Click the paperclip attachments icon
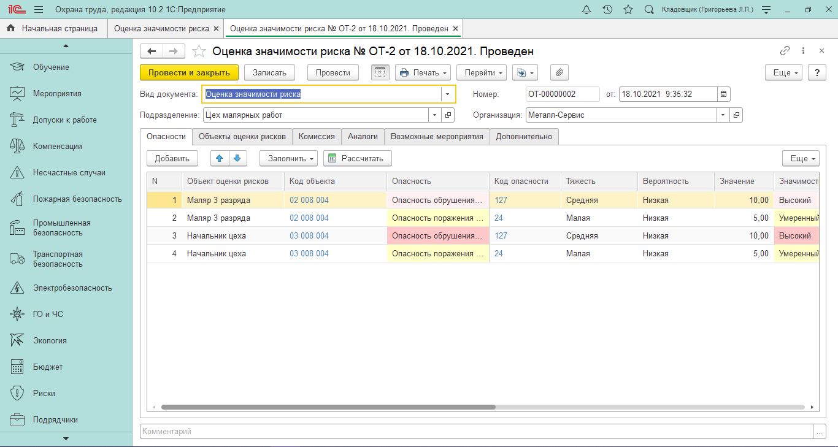Image resolution: width=838 pixels, height=447 pixels. click(559, 72)
